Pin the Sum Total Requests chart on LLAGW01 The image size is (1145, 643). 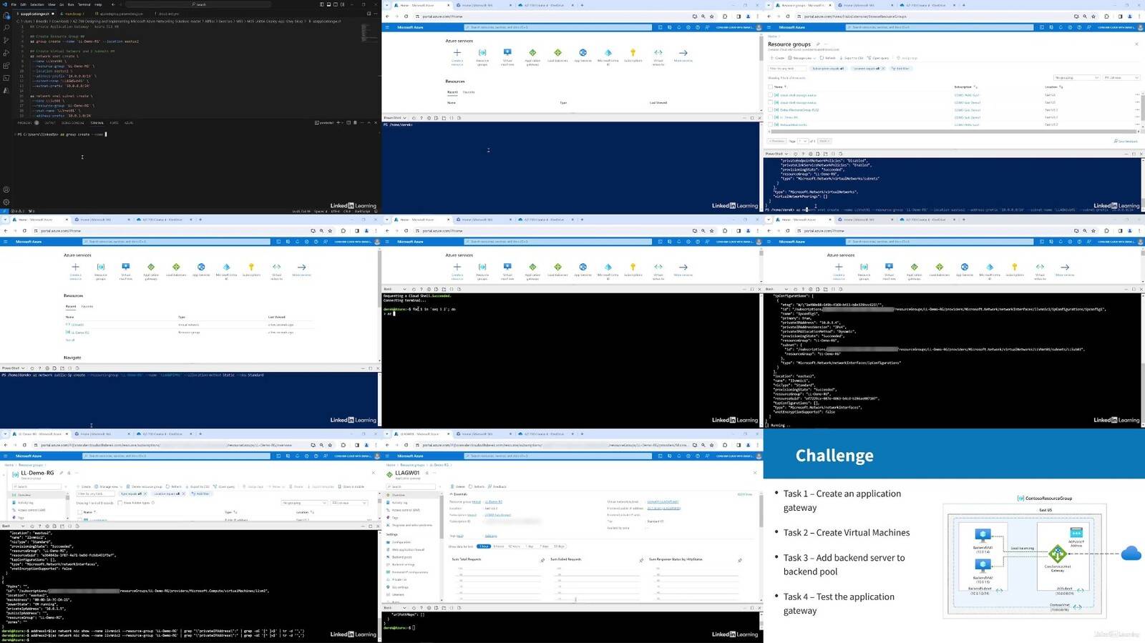click(x=542, y=560)
